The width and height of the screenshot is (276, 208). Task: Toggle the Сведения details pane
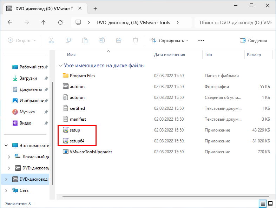pos(253,41)
